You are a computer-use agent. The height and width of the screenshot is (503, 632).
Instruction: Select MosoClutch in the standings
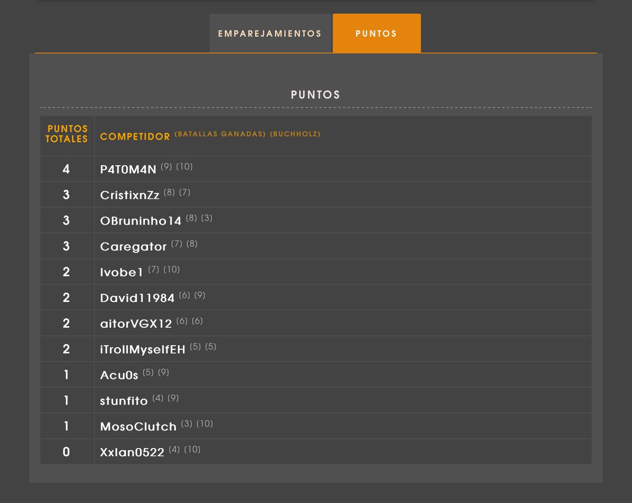[x=138, y=426]
